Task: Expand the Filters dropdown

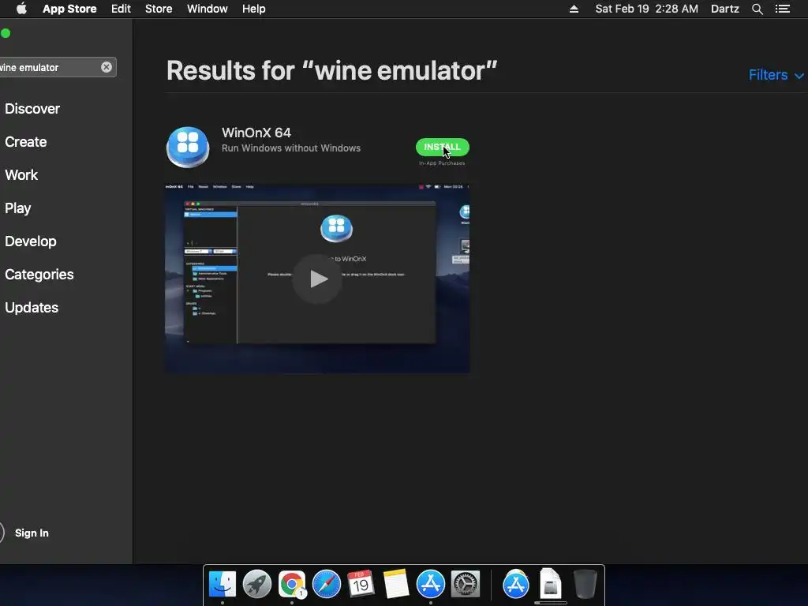Action: tap(776, 75)
